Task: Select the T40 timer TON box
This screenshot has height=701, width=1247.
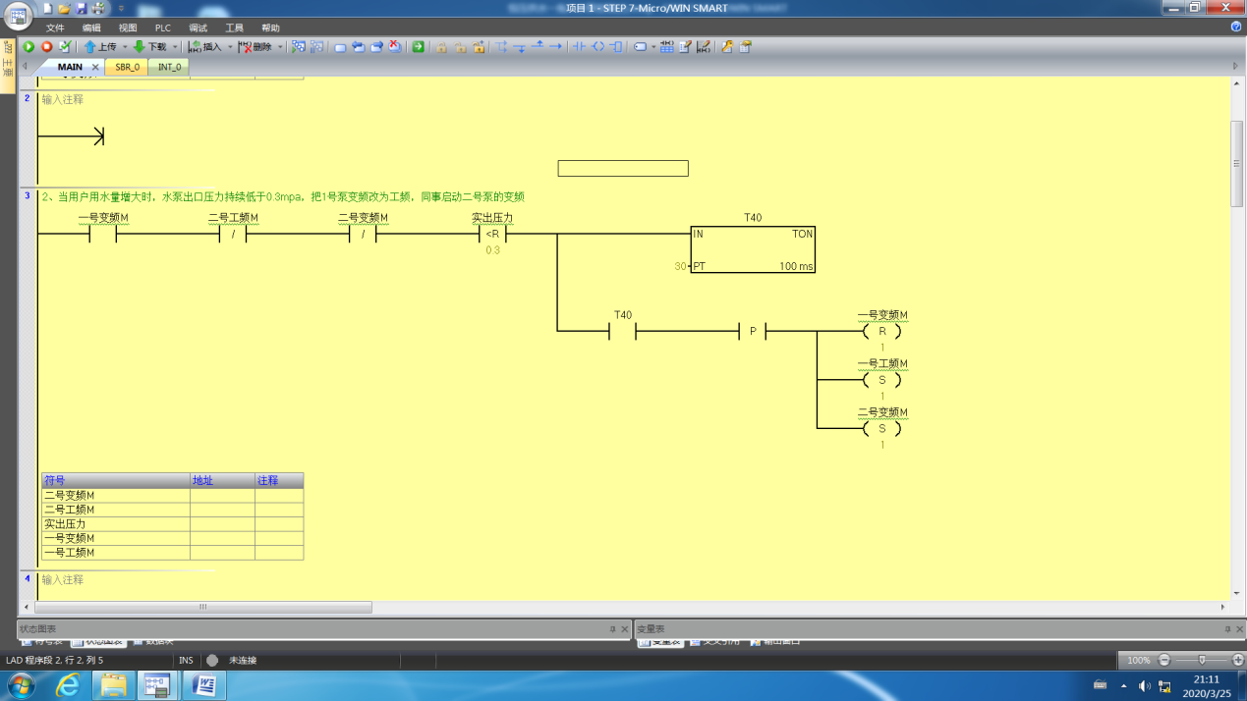Action: 752,249
